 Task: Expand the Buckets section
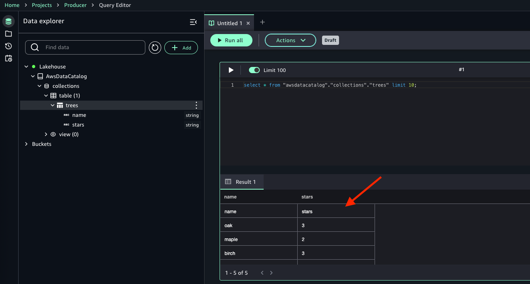[x=26, y=144]
